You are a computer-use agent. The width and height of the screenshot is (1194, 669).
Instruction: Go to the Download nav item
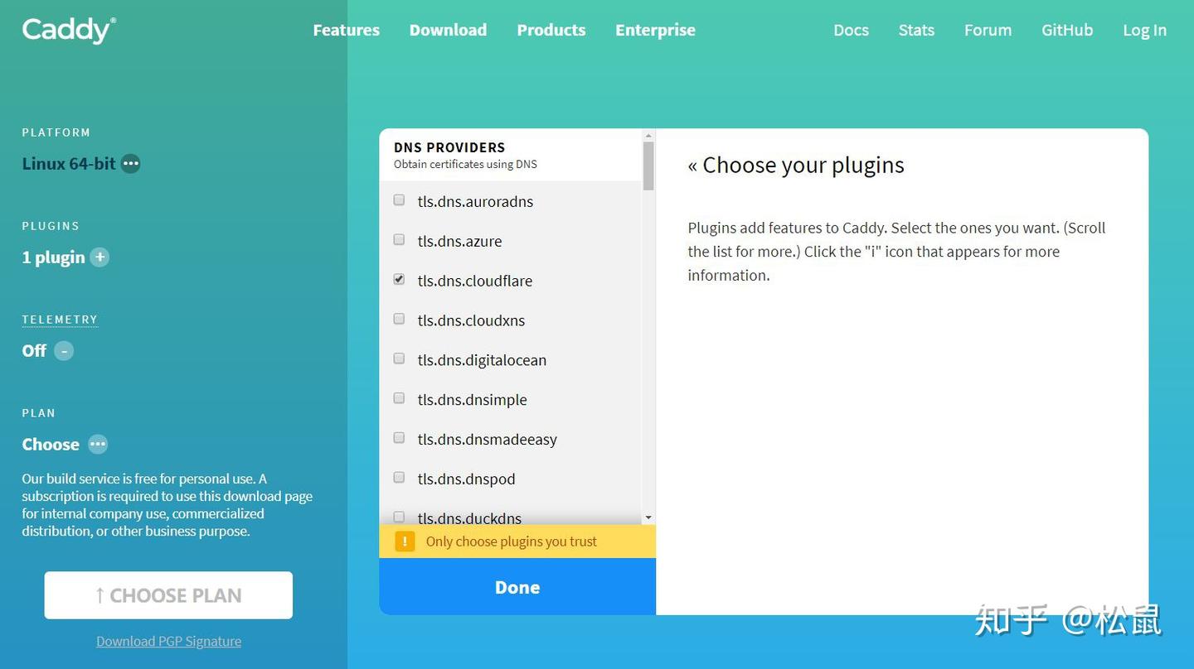(x=448, y=31)
